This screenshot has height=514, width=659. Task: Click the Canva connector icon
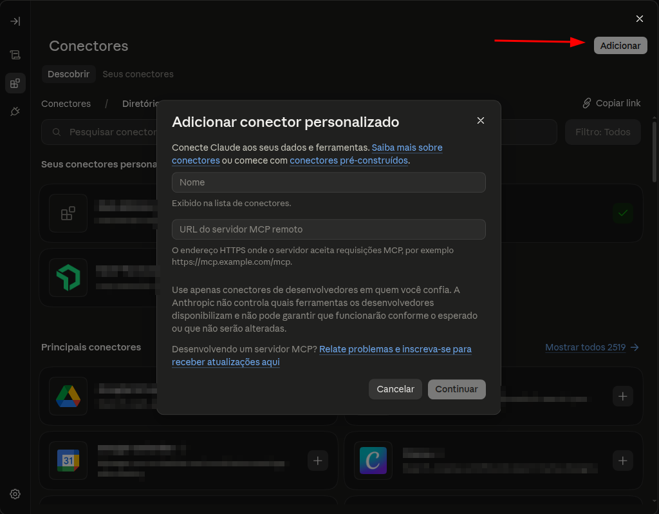click(x=373, y=461)
